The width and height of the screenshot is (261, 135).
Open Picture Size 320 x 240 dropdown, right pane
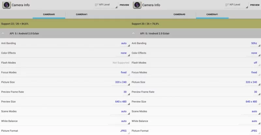point(252,82)
